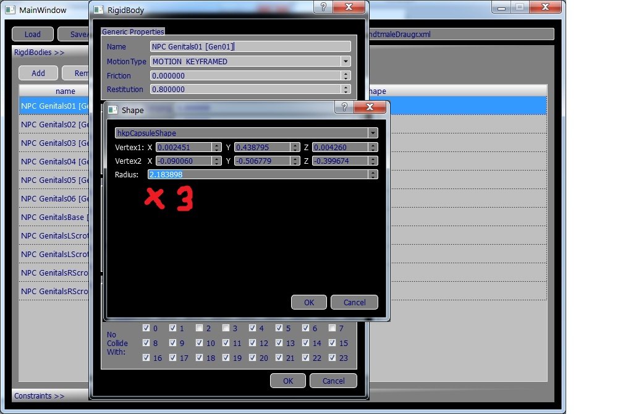Click Cancel in the Shape dialog

tap(354, 302)
